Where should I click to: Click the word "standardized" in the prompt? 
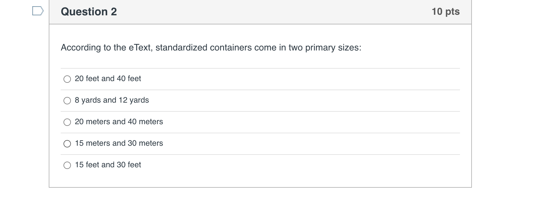[181, 48]
